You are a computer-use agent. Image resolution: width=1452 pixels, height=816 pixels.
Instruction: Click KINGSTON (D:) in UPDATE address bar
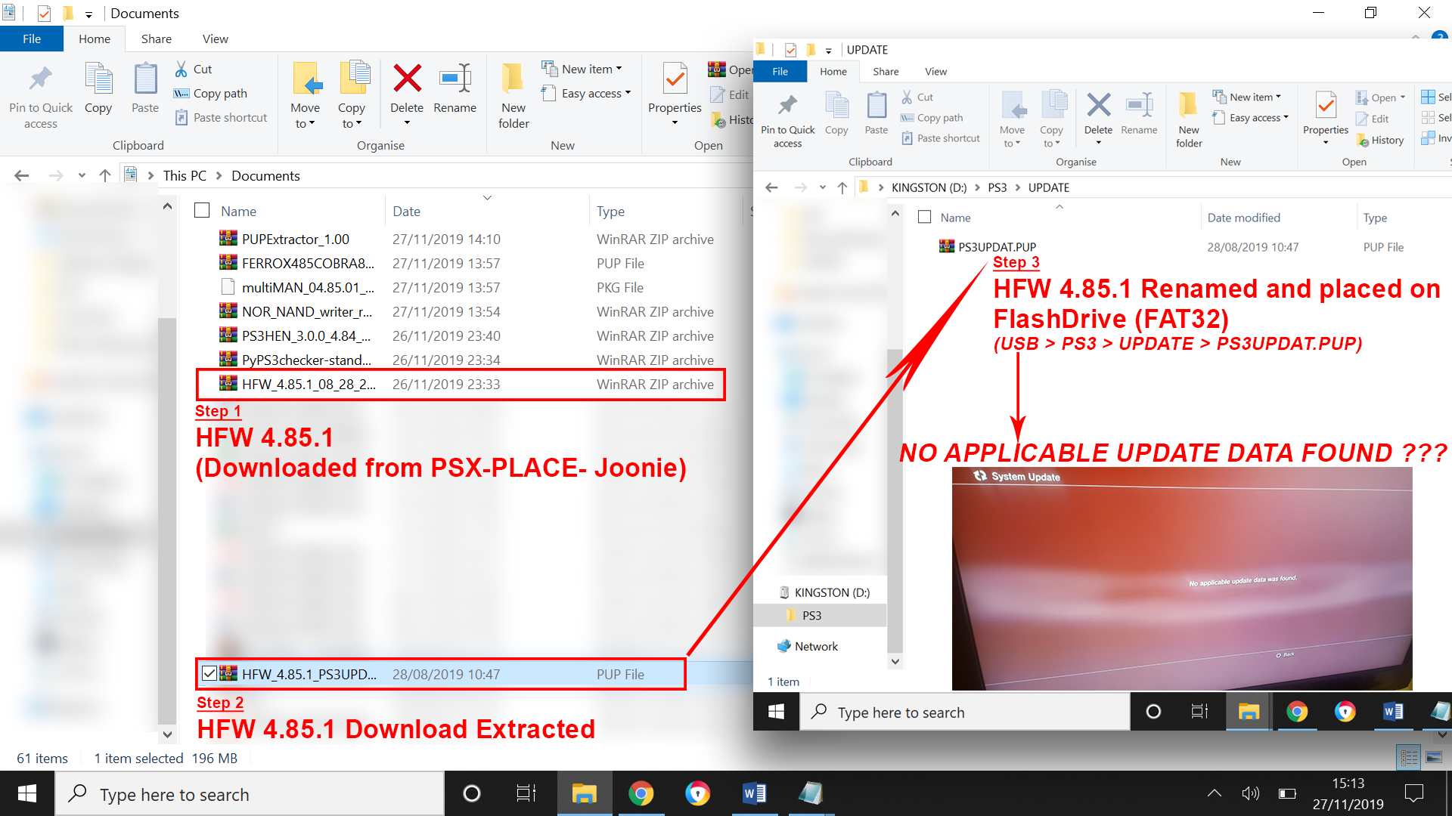click(929, 187)
